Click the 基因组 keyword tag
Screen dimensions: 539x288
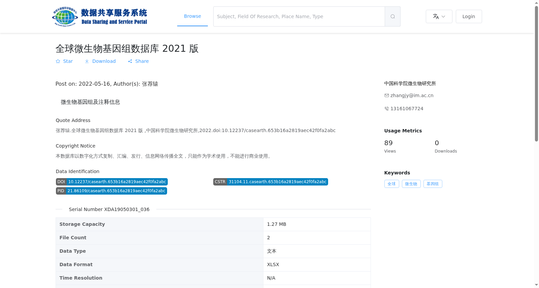[x=433, y=184]
